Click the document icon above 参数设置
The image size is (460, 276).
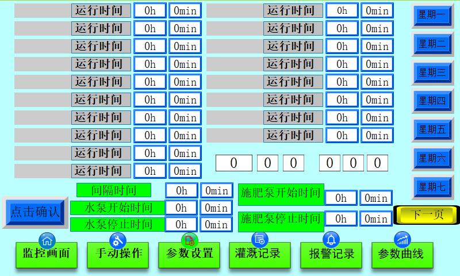click(190, 241)
